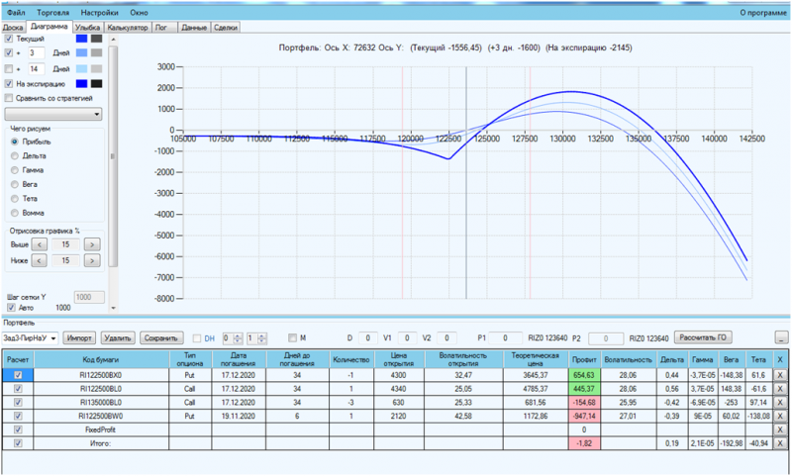
Task: Click the Рассчитать ГО button
Action: click(x=703, y=337)
